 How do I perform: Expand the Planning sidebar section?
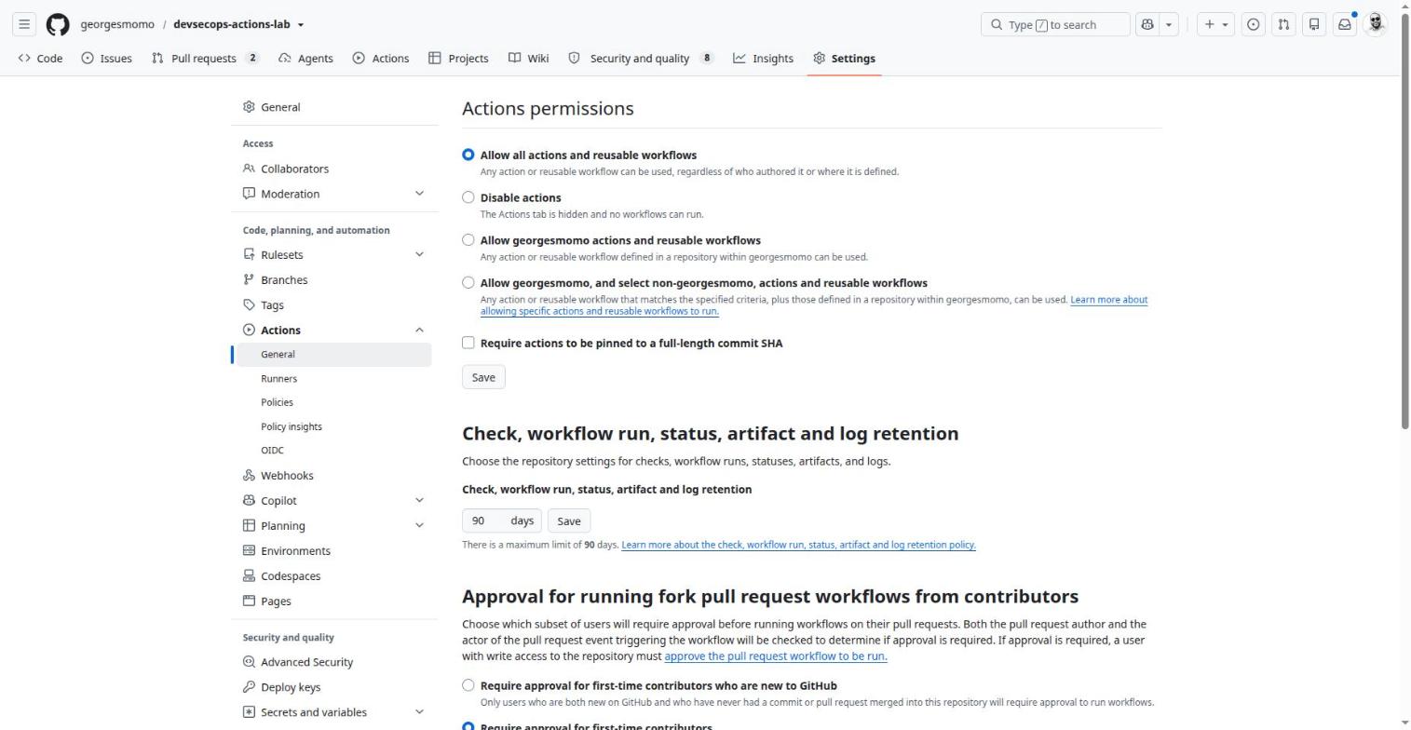(419, 526)
